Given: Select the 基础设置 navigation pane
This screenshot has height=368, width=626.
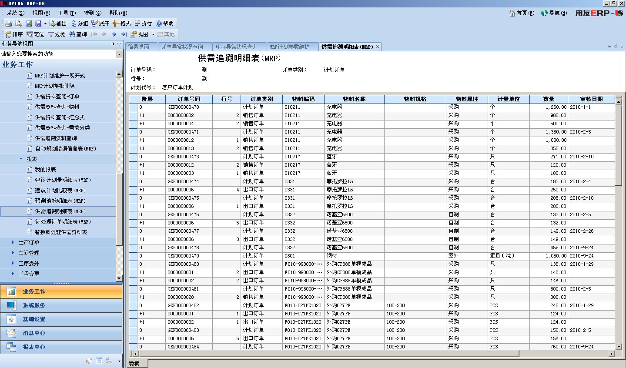Looking at the screenshot, I should tap(61, 319).
